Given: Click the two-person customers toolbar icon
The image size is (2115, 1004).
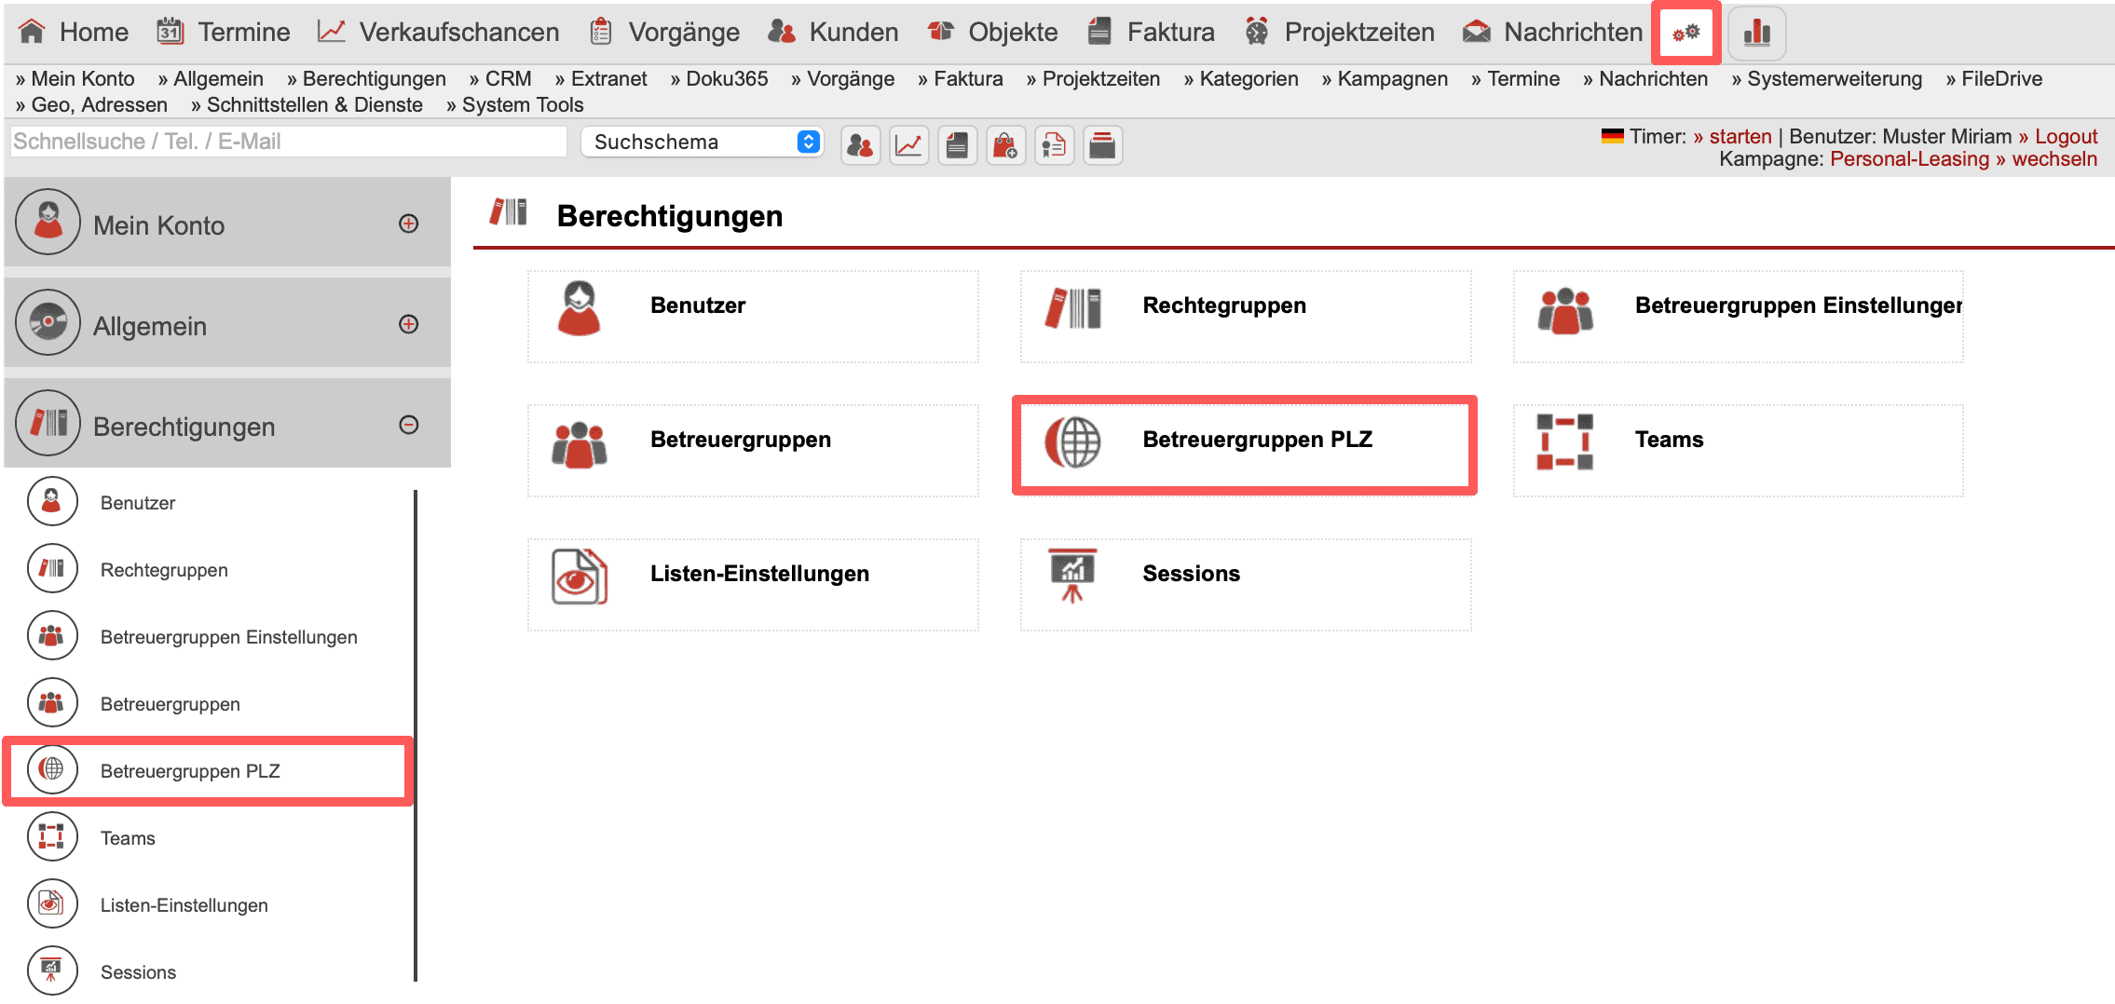Looking at the screenshot, I should tap(860, 145).
